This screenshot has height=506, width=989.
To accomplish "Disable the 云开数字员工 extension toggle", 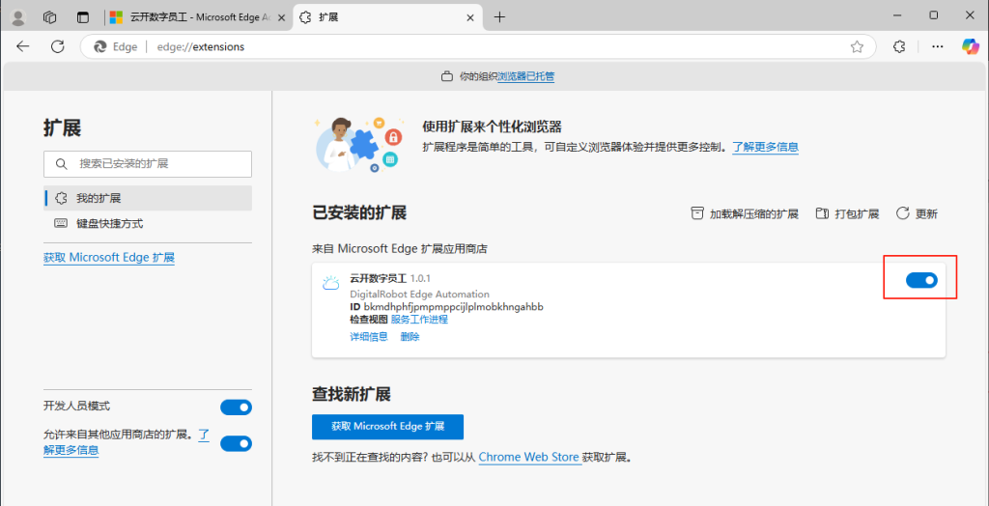I will click(921, 280).
